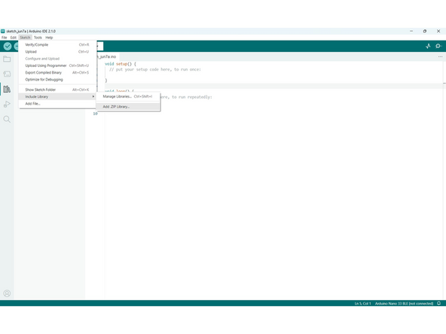This screenshot has width=446, height=334.
Task: Select Upload Using Programmer menu entry
Action: [x=57, y=65]
